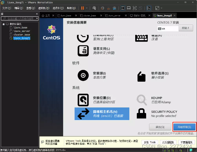The height and width of the screenshot is (152, 197).
Task: Open the 文件(F) menu
Action: coord(7,8)
